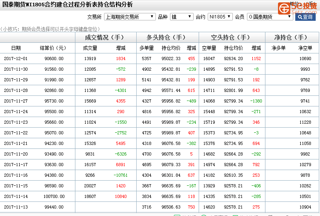The width and height of the screenshot is (320, 216).
Task: Open the 会员 dropdown showing G国泰期货
Action: (270, 17)
